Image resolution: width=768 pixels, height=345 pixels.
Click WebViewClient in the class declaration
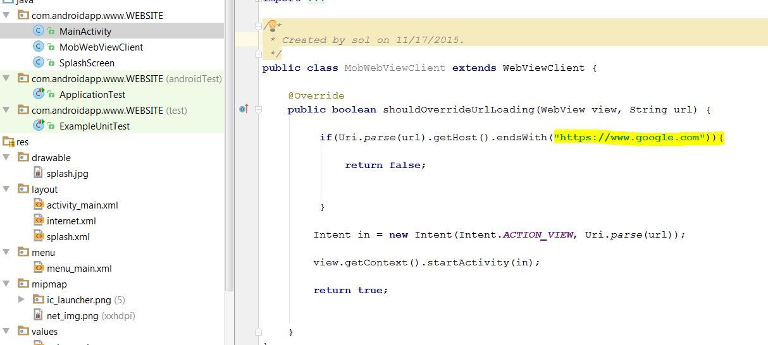tap(544, 68)
